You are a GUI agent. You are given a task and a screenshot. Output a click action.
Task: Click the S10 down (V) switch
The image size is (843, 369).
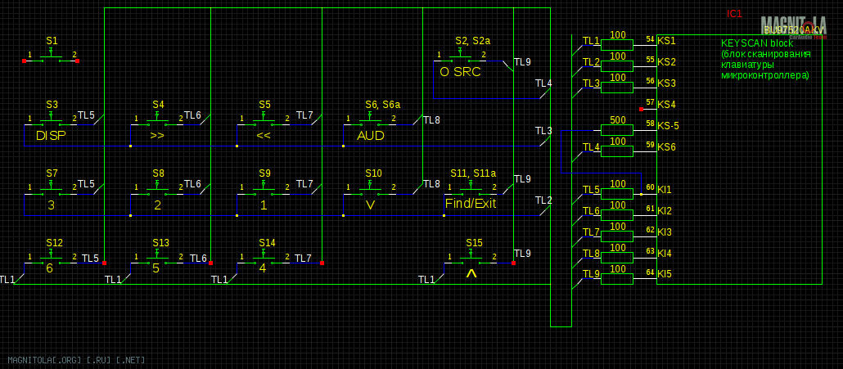pyautogui.click(x=370, y=191)
